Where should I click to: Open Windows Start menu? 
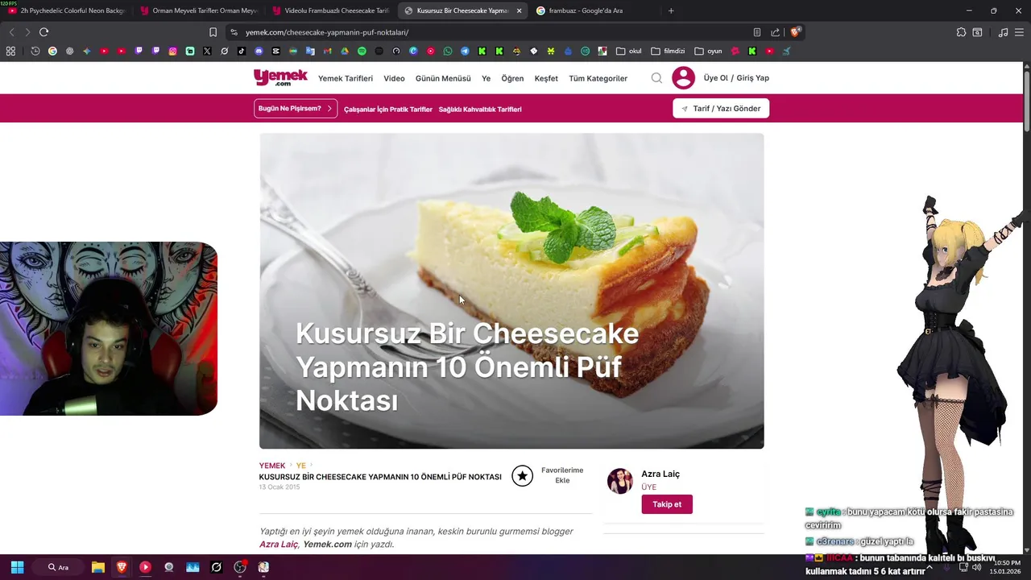(x=17, y=567)
